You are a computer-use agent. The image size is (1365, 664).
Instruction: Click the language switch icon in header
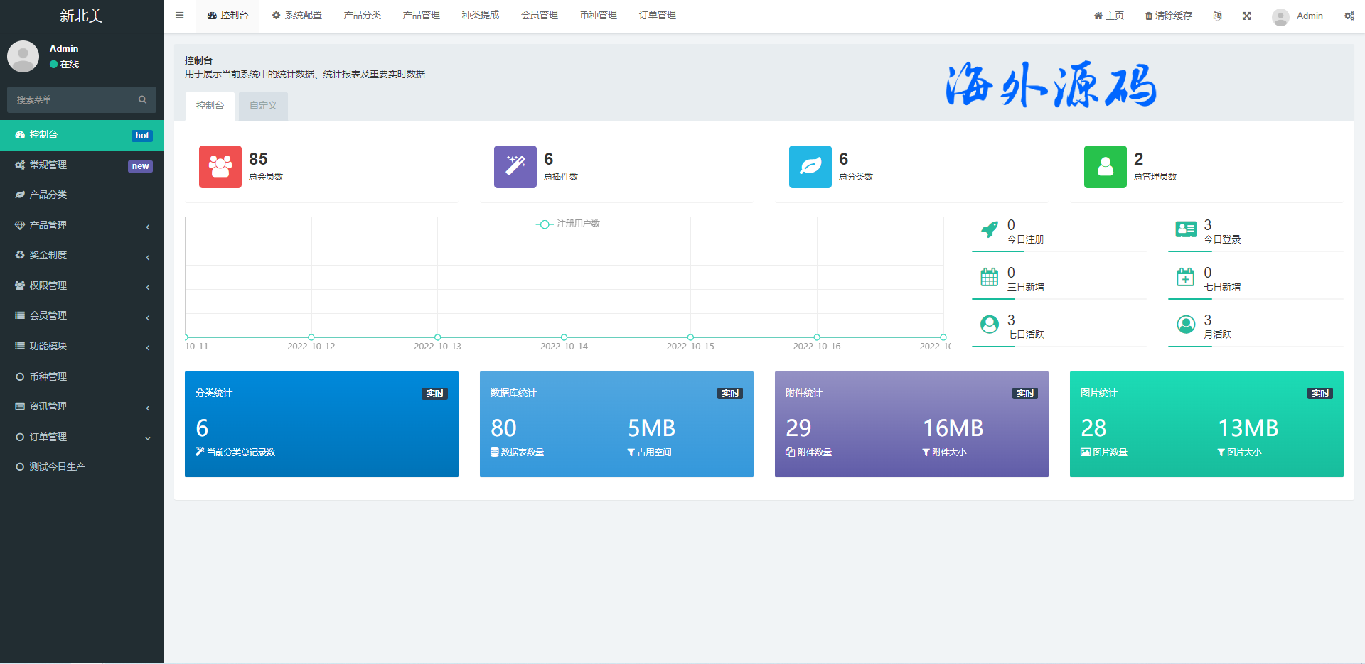[x=1217, y=16]
